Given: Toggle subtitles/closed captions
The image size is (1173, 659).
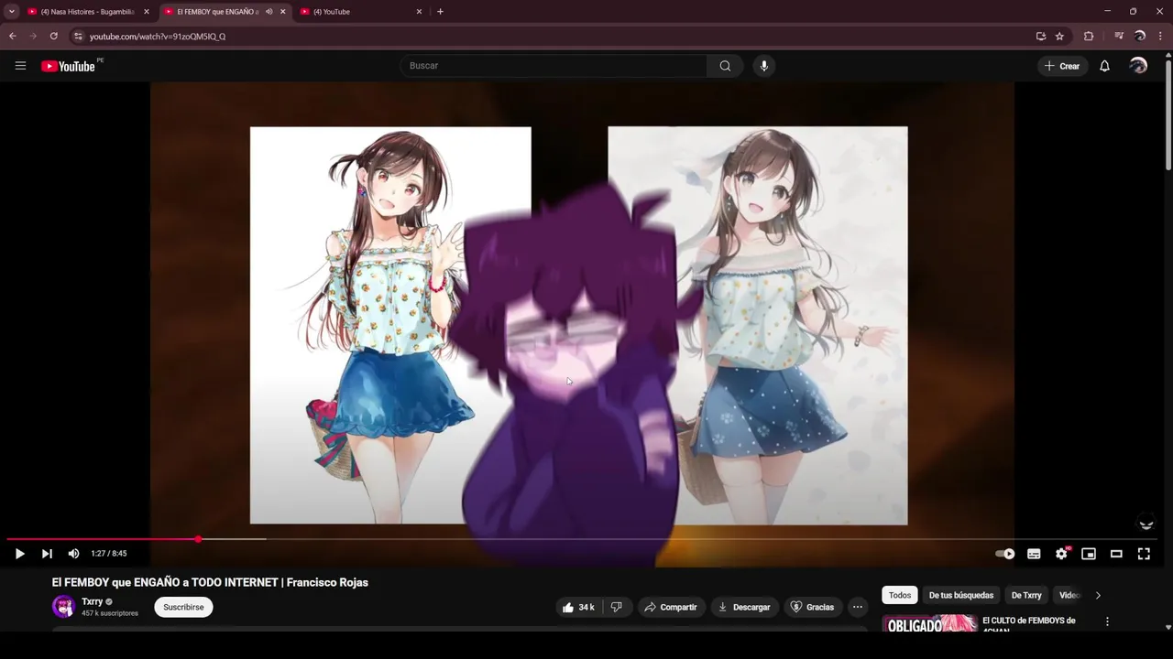Looking at the screenshot, I should pos(1034,554).
